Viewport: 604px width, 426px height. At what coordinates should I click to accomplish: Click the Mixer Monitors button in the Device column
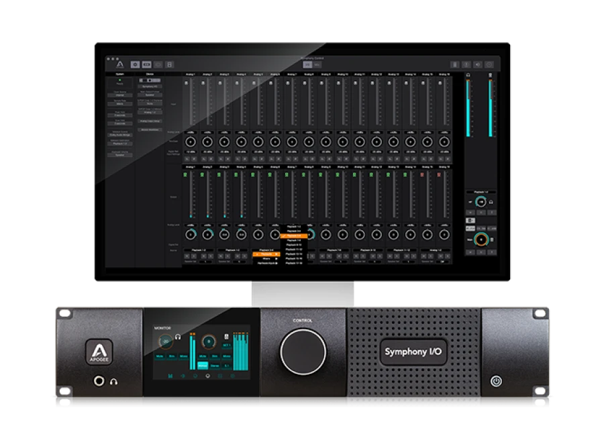pyautogui.click(x=150, y=129)
